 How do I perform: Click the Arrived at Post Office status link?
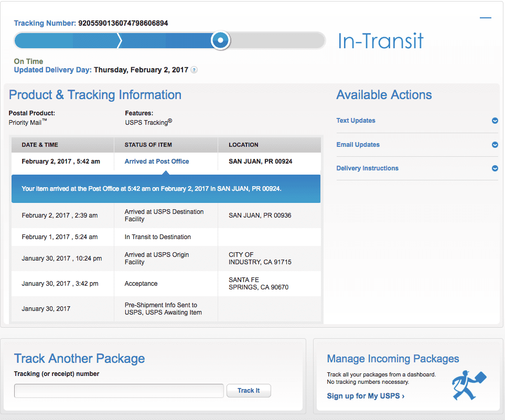tap(156, 161)
